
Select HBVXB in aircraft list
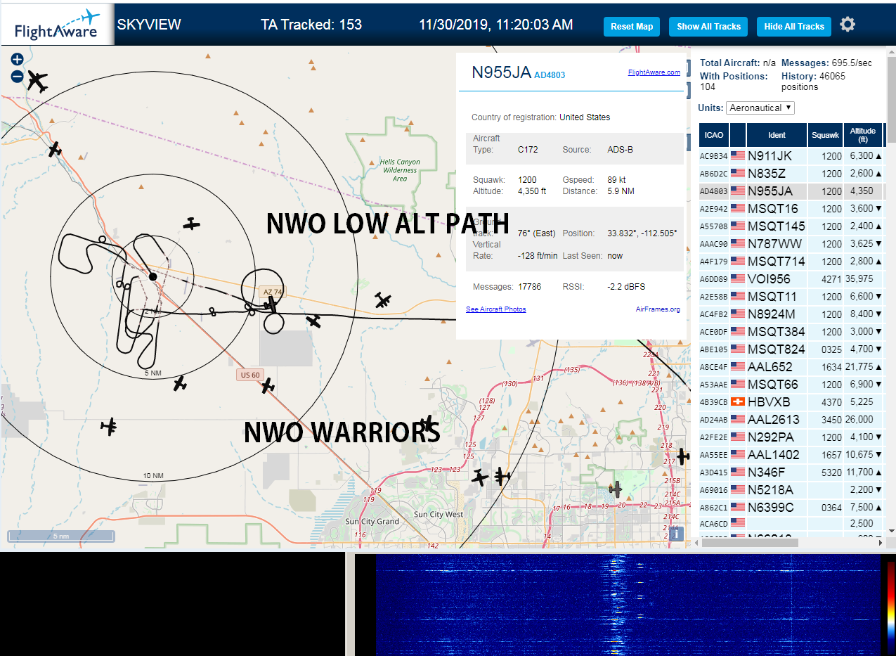coord(791,402)
